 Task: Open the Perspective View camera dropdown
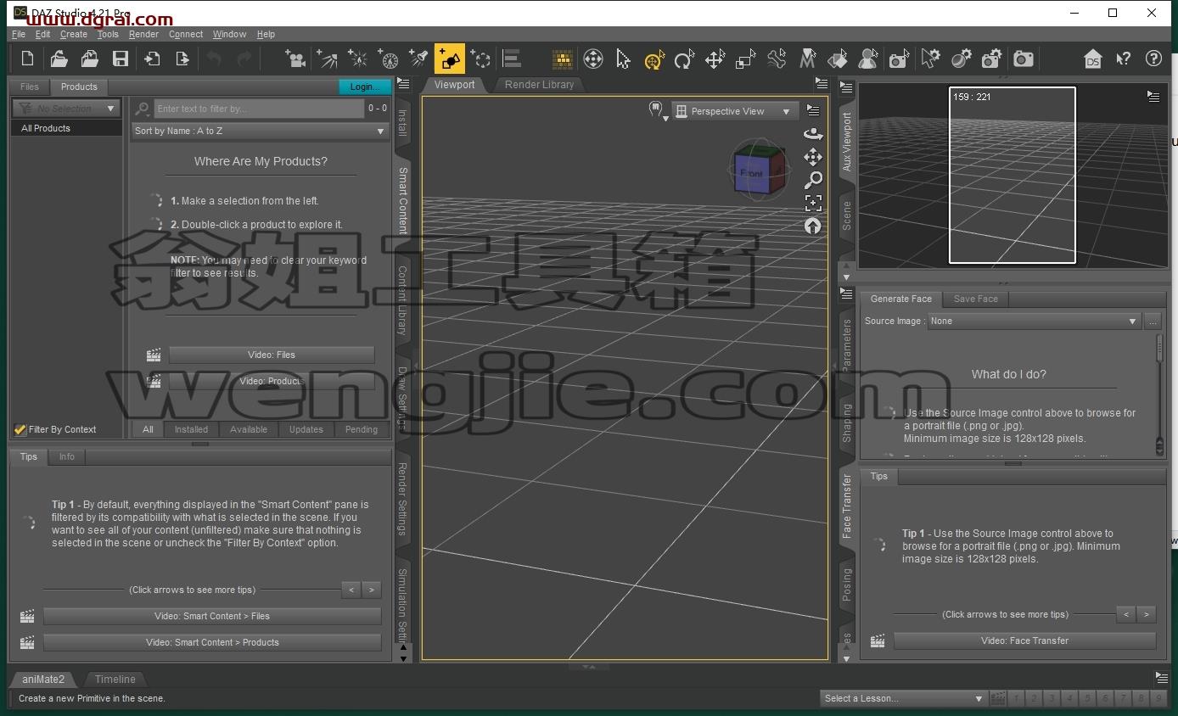(x=735, y=111)
